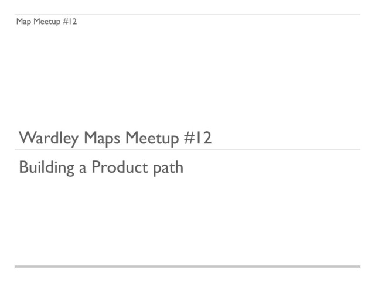The height and width of the screenshot is (281, 375).
Task: Click the thick gray bar at slide bottom
Action: (x=187, y=266)
